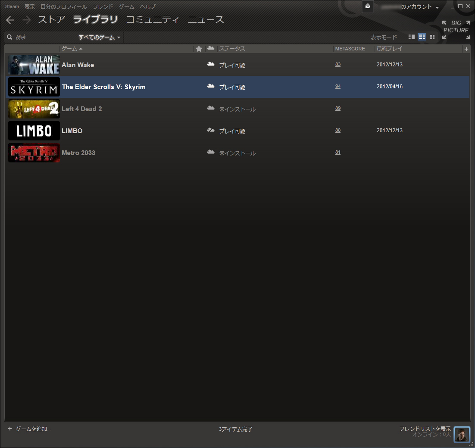Click the 検索 search field
The image size is (475, 448).
click(x=44, y=37)
